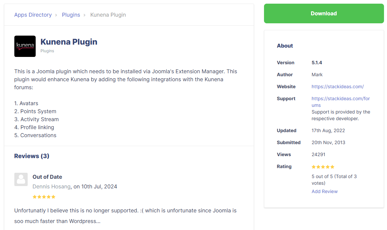
Task: Click Dennis Hosang's reviewer avatar placeholder
Action: pyautogui.click(x=21, y=179)
